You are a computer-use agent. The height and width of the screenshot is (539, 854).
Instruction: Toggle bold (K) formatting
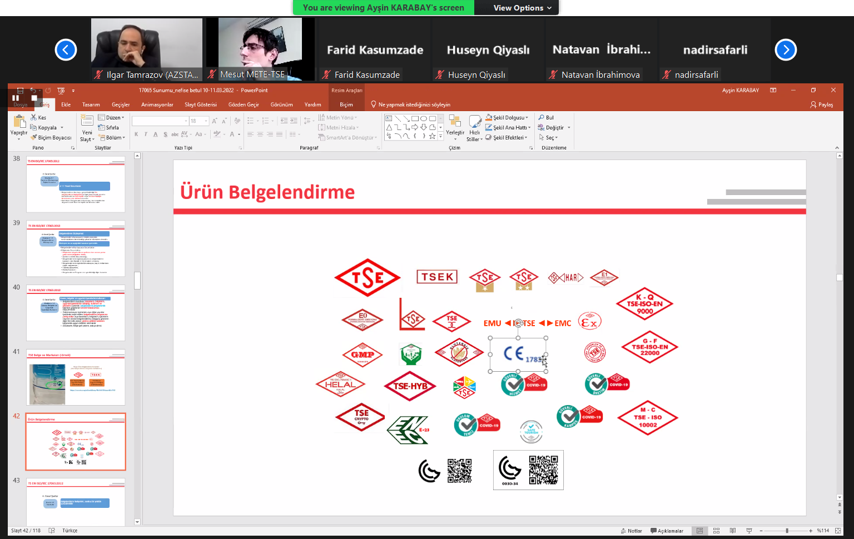(136, 134)
